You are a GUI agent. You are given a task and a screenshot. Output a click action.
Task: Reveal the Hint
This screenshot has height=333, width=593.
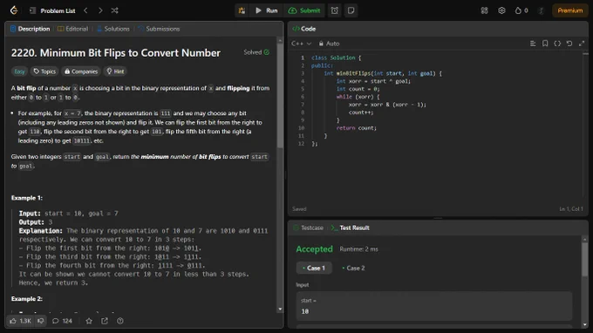coord(115,71)
